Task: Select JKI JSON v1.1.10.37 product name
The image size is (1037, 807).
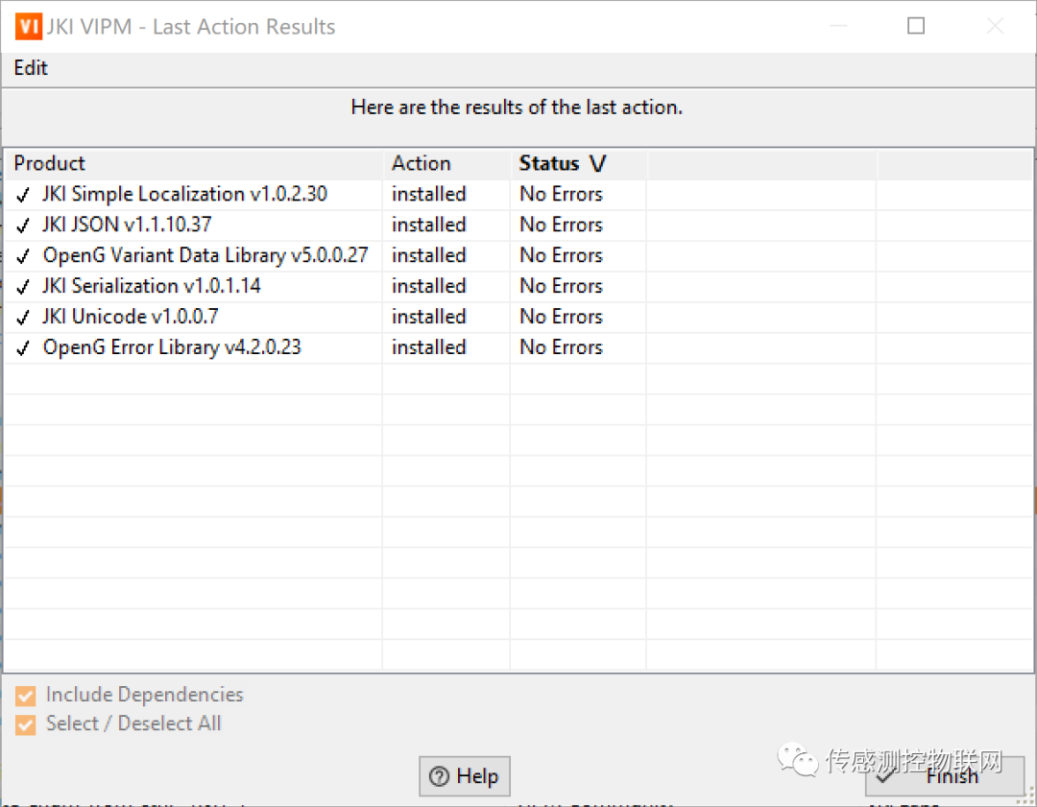Action: (x=127, y=225)
